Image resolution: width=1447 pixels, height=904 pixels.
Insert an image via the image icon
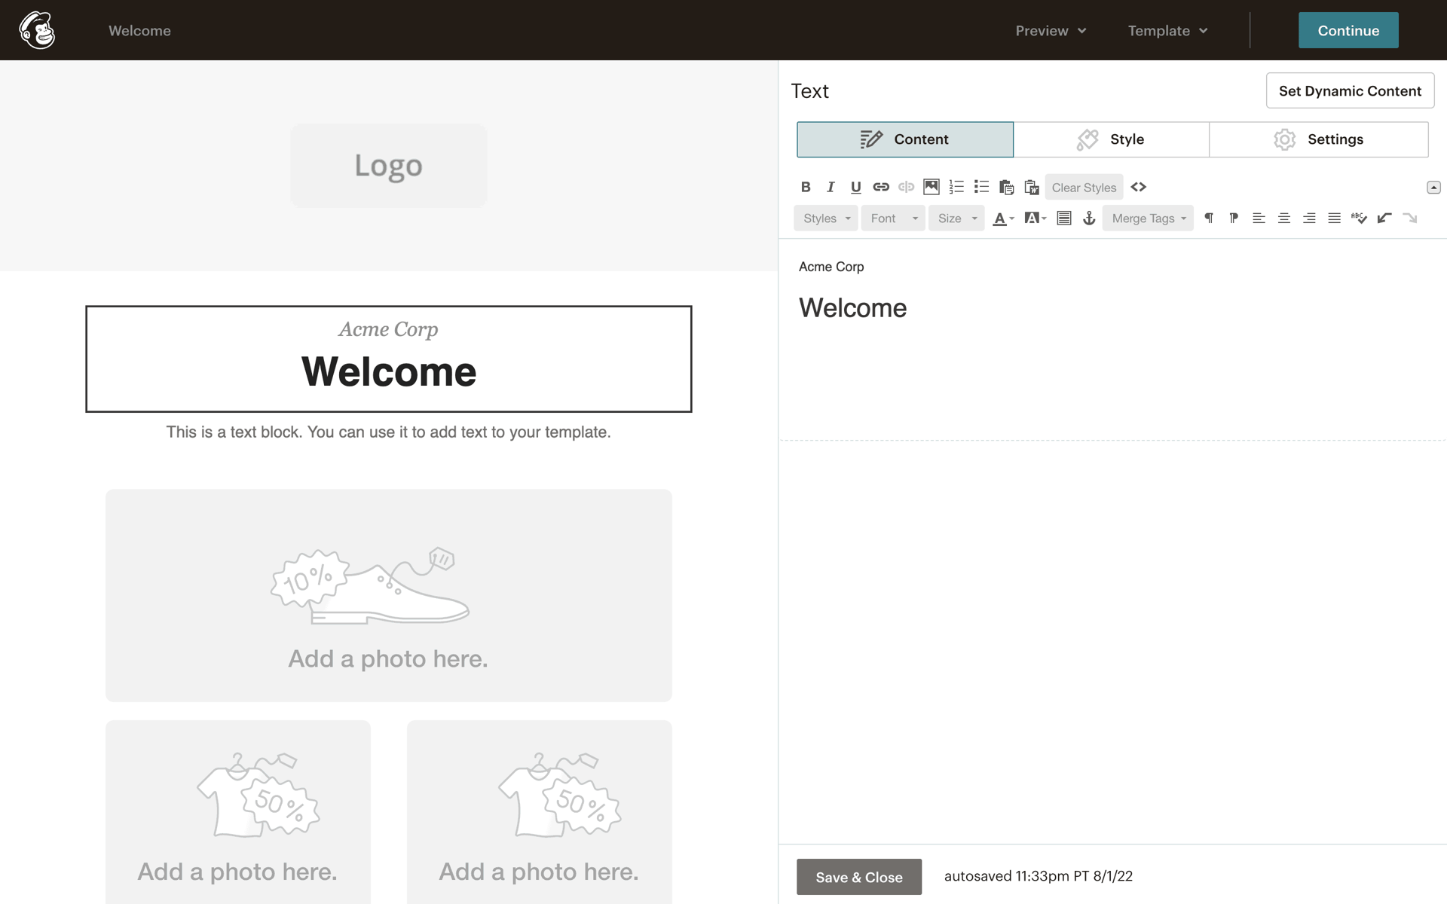coord(932,187)
